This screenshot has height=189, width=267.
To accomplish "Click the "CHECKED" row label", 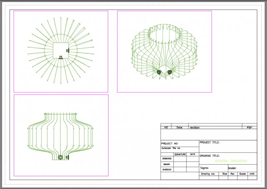I will coord(167,170).
